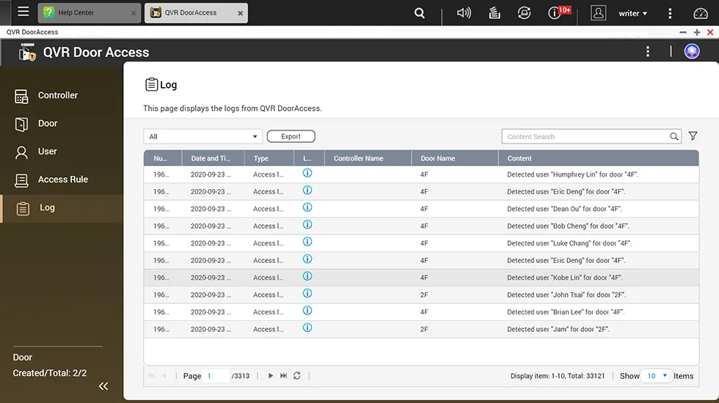The width and height of the screenshot is (719, 403).
Task: Open the Show items per page dropdown
Action: pyautogui.click(x=657, y=376)
